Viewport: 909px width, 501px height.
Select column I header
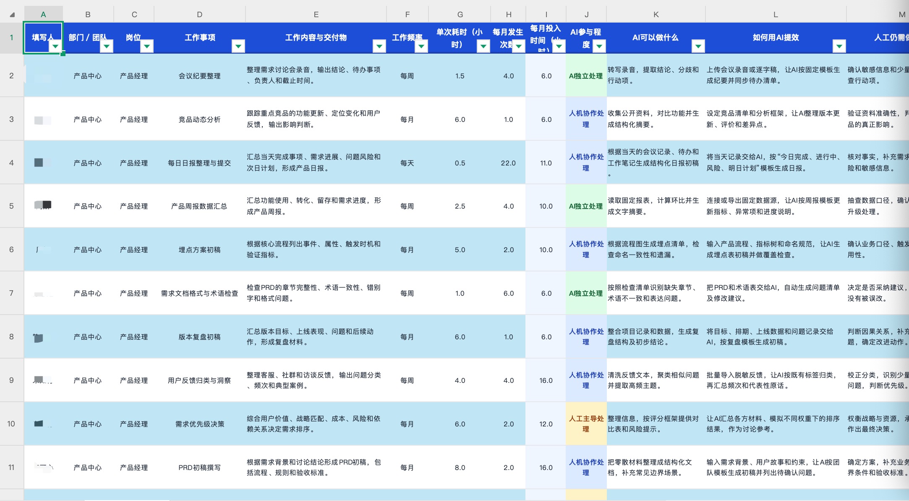click(546, 14)
